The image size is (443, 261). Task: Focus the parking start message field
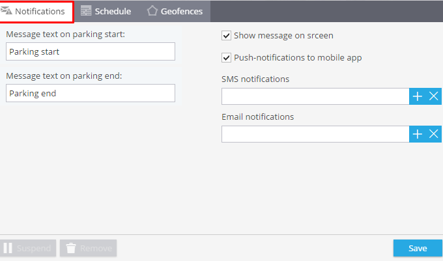coord(91,51)
